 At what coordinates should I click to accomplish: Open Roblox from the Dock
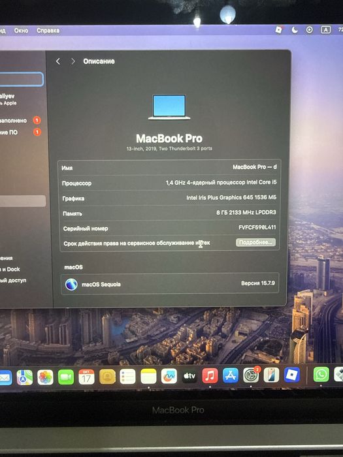[x=292, y=375]
